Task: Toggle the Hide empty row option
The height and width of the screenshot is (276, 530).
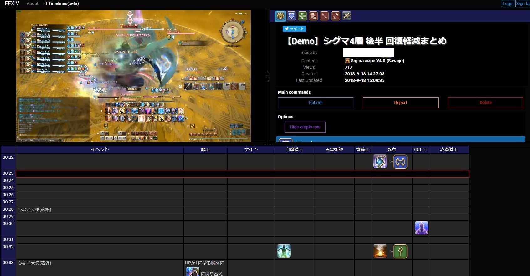Action: [305, 127]
